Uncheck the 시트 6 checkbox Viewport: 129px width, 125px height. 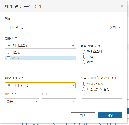8,53
